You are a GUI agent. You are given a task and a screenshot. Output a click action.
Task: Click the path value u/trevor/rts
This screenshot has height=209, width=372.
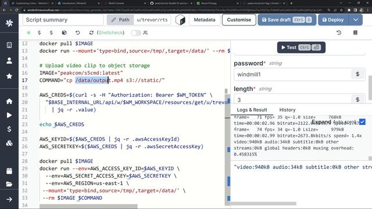click(152, 20)
